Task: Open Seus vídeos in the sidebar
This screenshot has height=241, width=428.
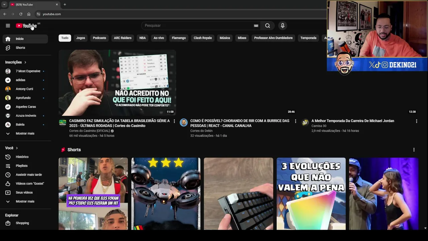Action: tap(25, 192)
